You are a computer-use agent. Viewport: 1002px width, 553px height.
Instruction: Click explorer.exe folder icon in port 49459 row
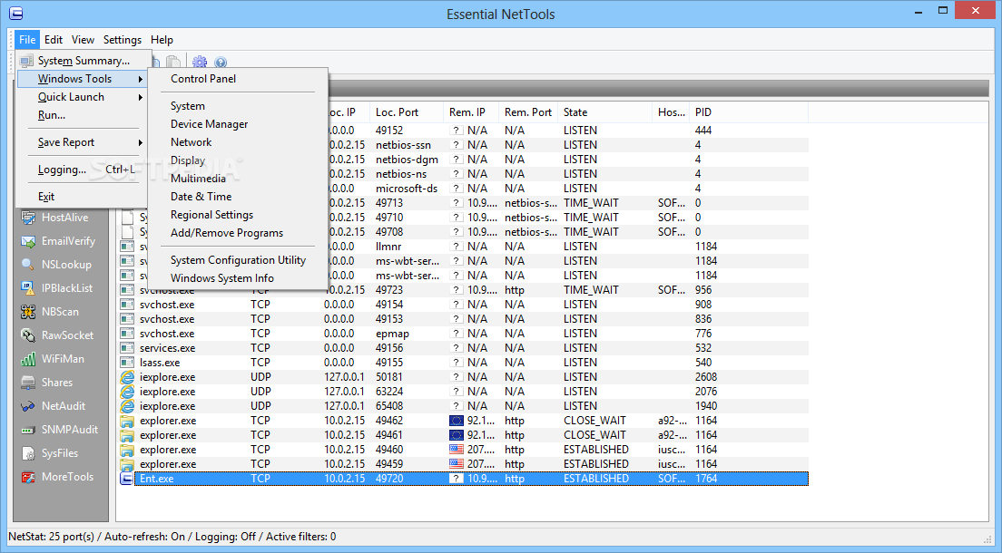point(127,464)
